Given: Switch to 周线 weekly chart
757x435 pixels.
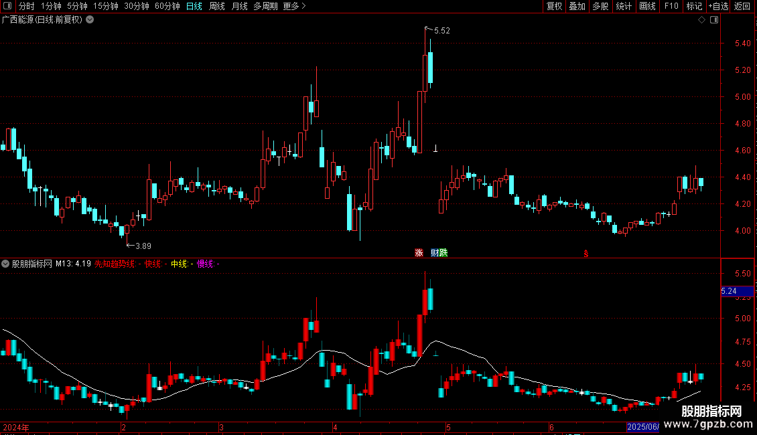Looking at the screenshot, I should (217, 6).
